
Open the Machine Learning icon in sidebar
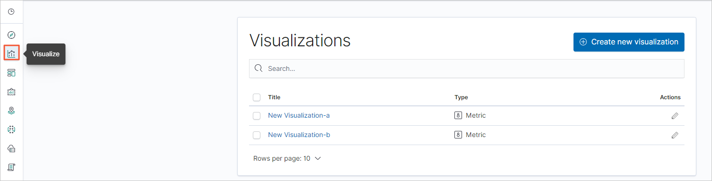(11, 129)
